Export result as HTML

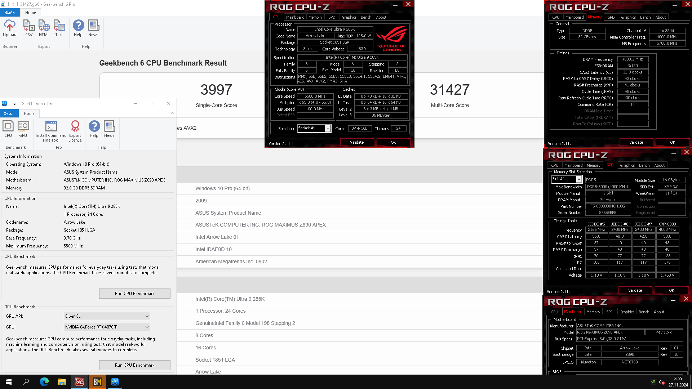point(44,28)
